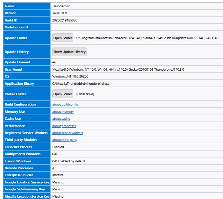
Task: Click the Version row header
Action: [27, 13]
